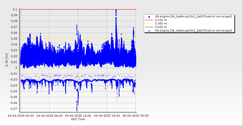Image resolution: width=243 pixels, height=126 pixels.
Task: Click the 0,01 y-axis label
Action: click(14, 62)
